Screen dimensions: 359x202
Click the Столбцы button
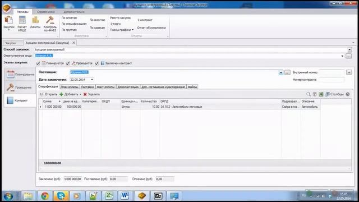(334, 94)
